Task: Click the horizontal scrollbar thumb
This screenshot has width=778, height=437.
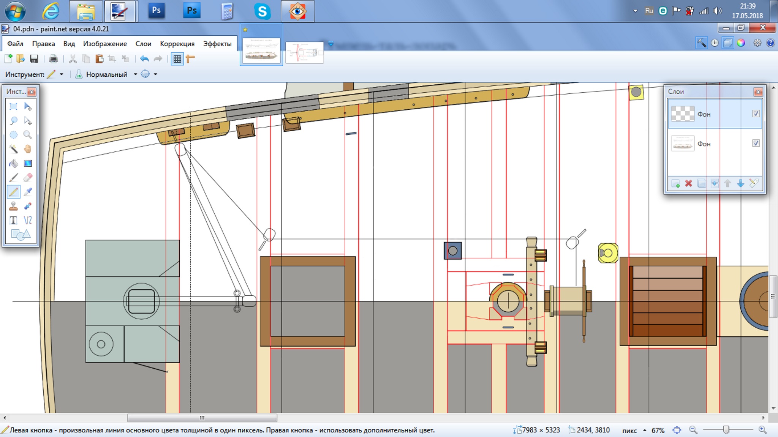Action: [202, 418]
